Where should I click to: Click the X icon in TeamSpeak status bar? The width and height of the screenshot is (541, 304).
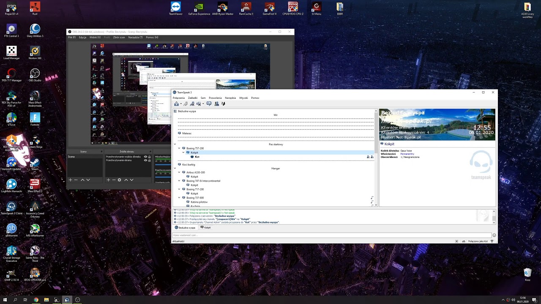pos(456,241)
